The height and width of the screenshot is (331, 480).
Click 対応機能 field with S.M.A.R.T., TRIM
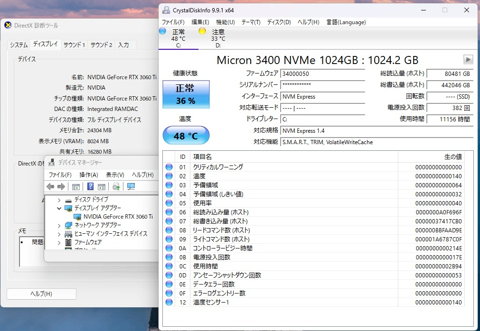click(377, 142)
